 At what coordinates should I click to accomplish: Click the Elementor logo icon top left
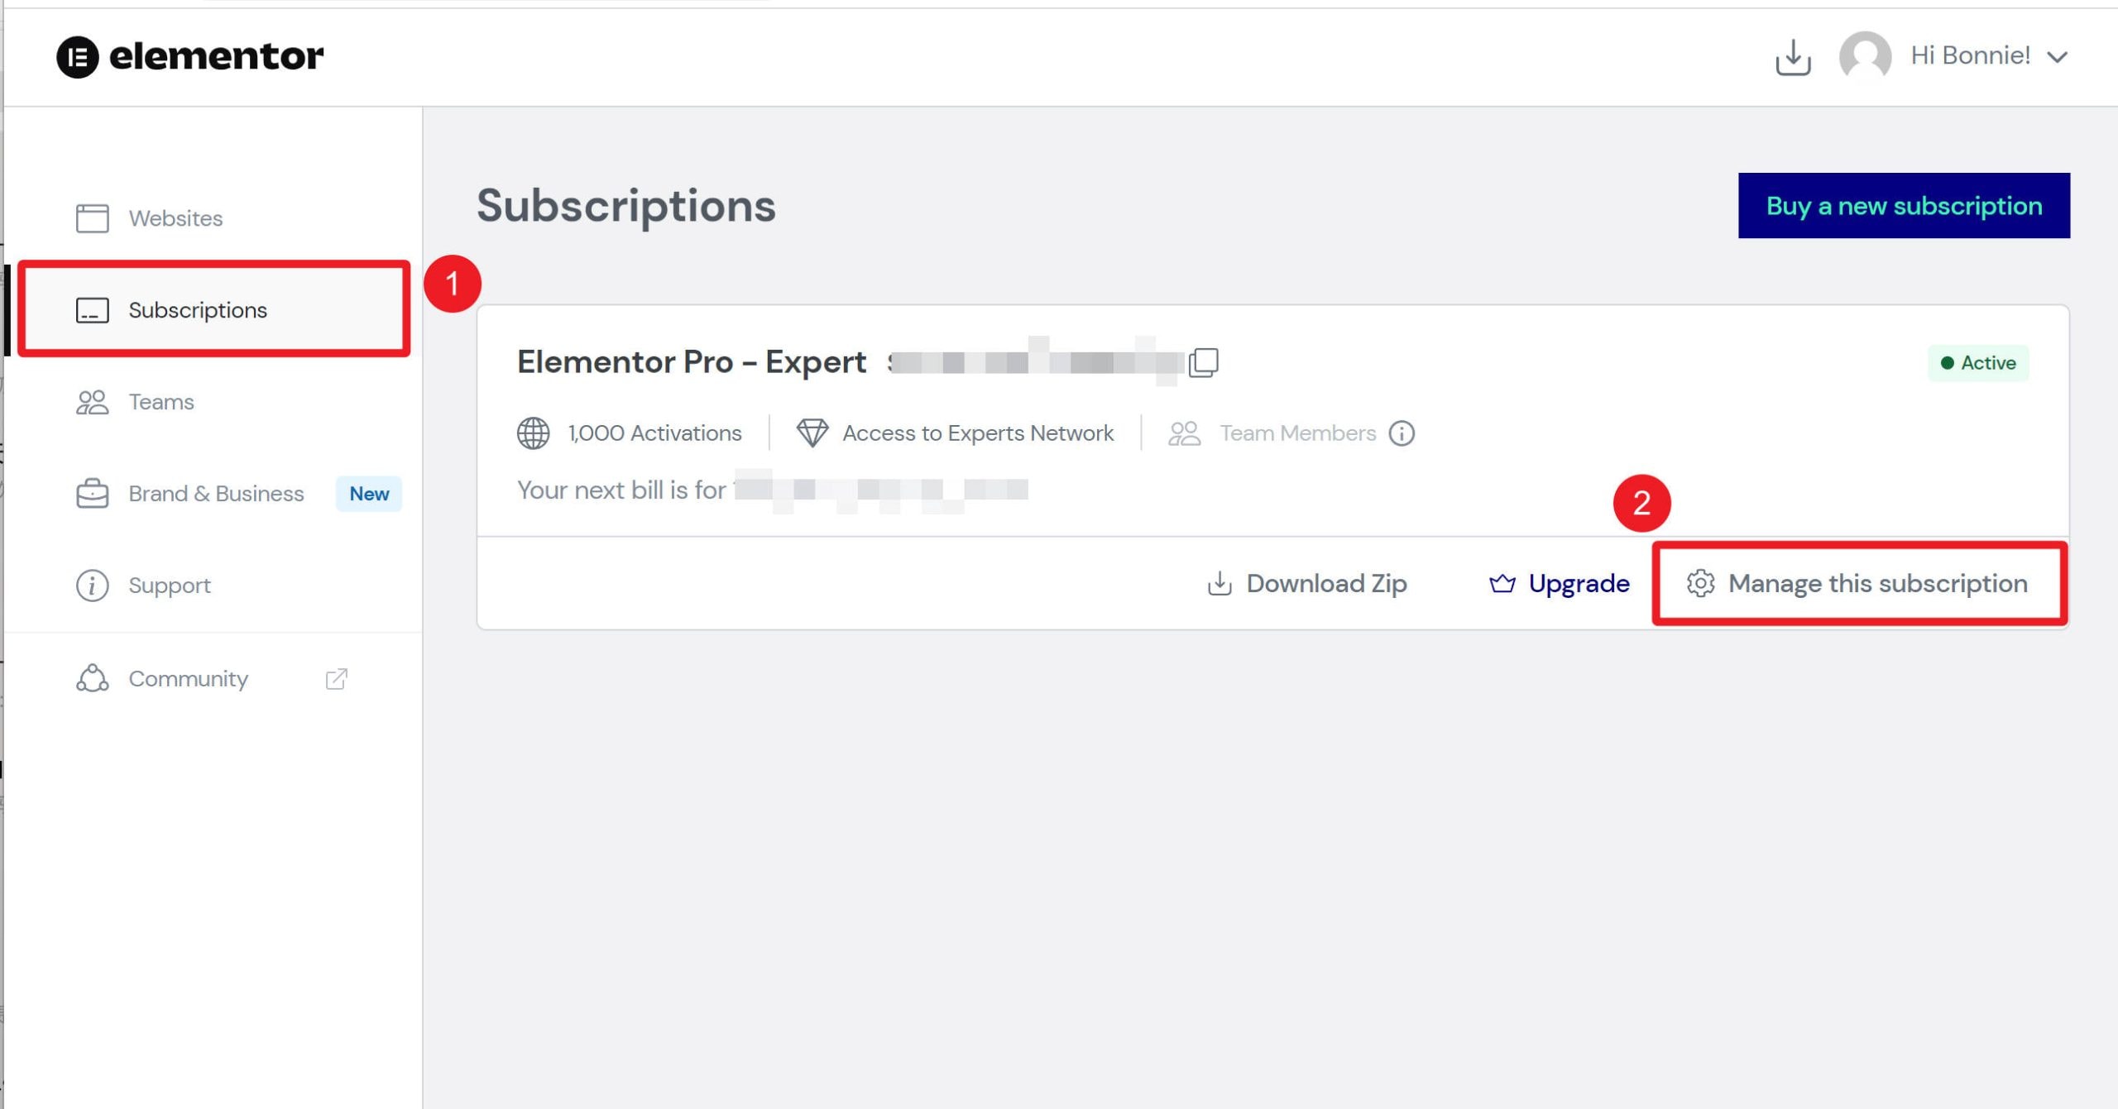75,56
